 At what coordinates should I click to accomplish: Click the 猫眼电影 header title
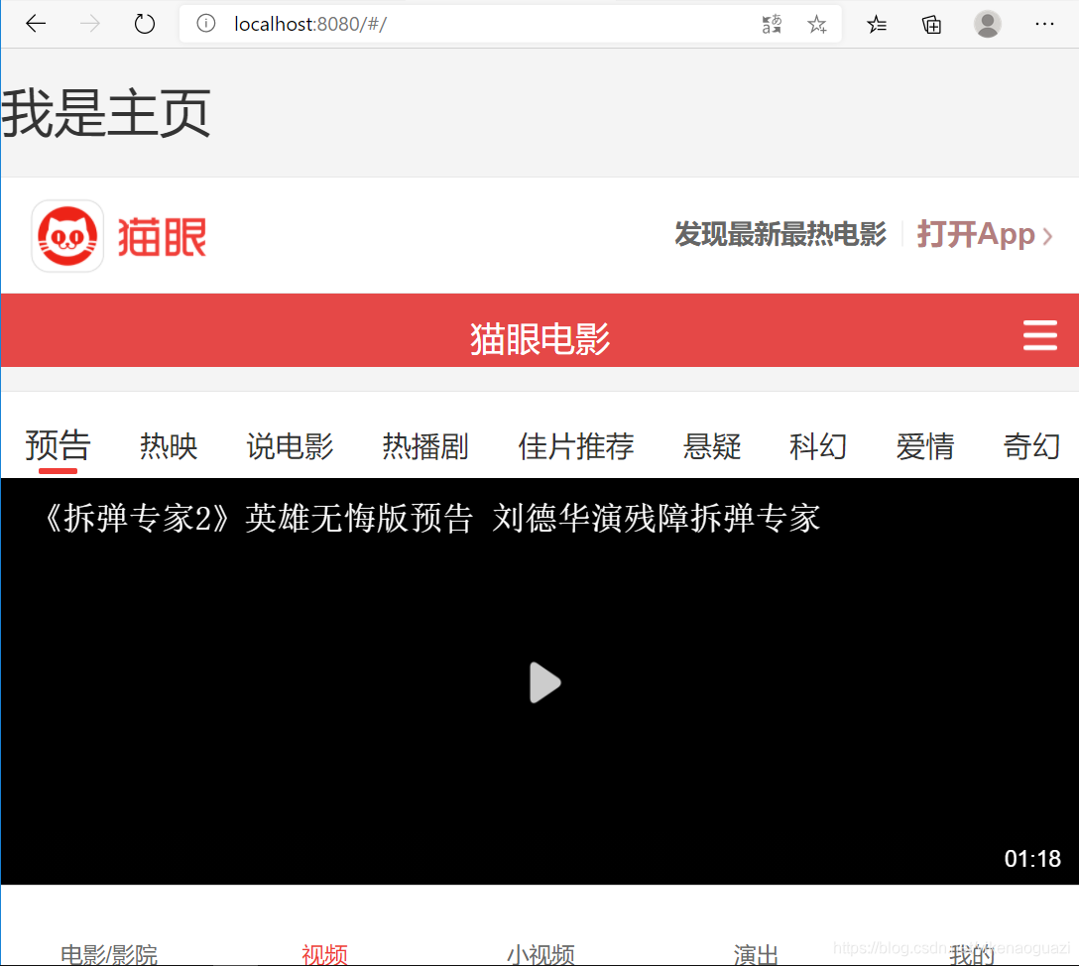tap(539, 338)
